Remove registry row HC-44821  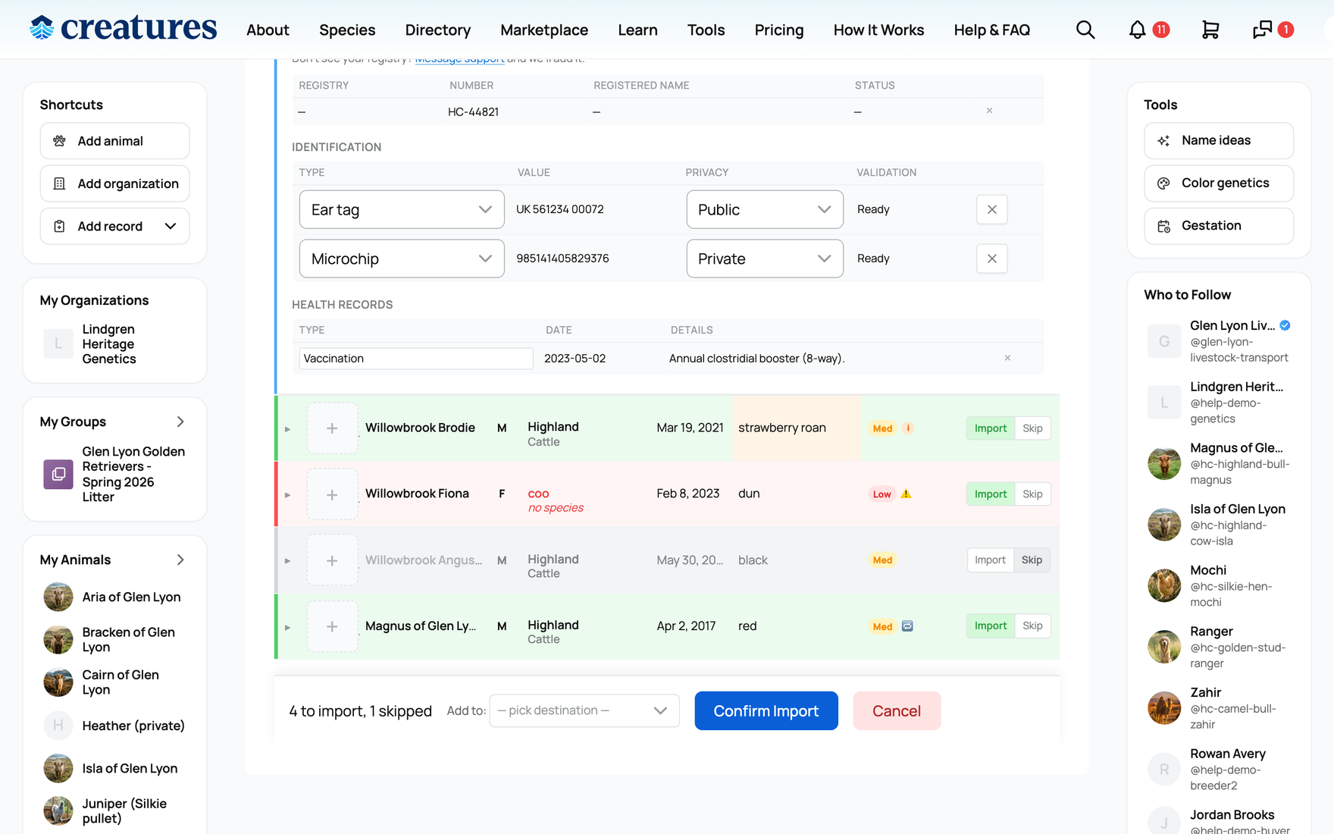pyautogui.click(x=989, y=111)
